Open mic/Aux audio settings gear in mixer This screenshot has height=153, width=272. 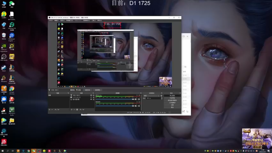click(139, 99)
